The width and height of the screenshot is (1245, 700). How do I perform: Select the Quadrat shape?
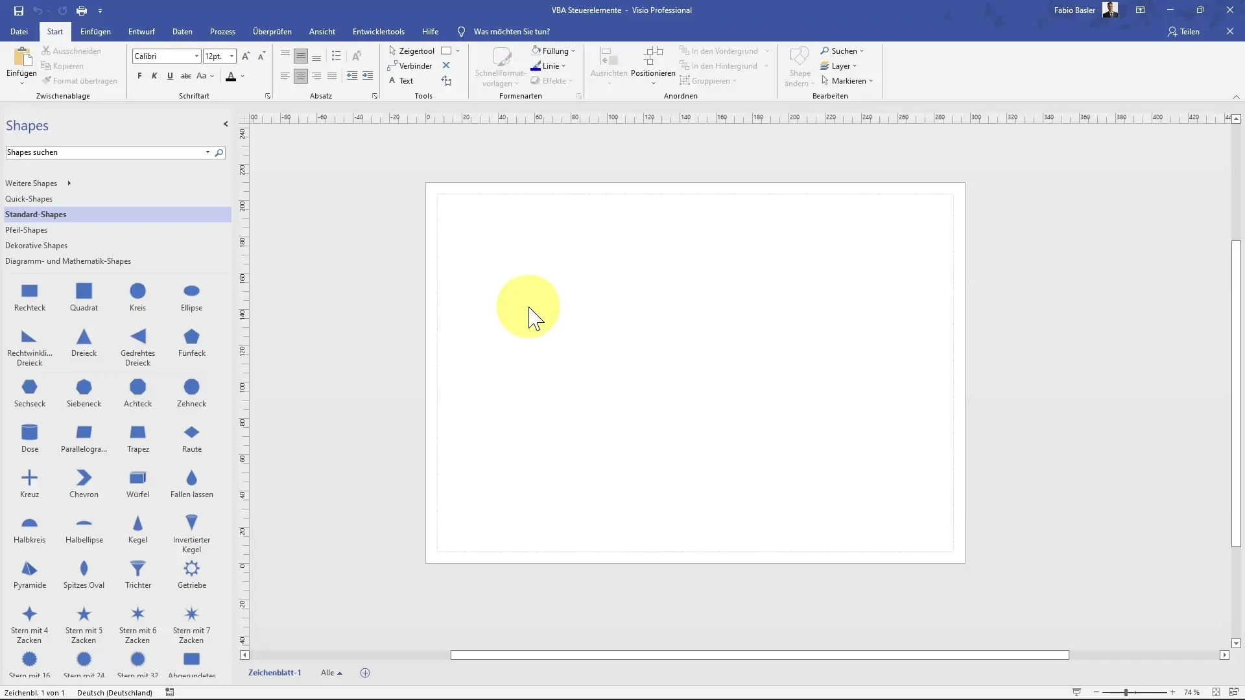click(84, 297)
